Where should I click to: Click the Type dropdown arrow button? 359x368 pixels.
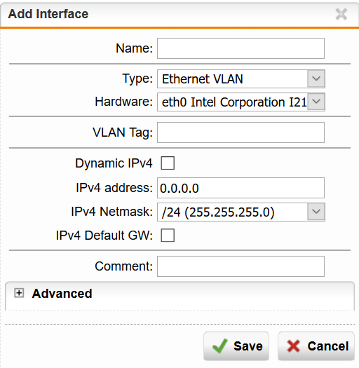tap(316, 79)
